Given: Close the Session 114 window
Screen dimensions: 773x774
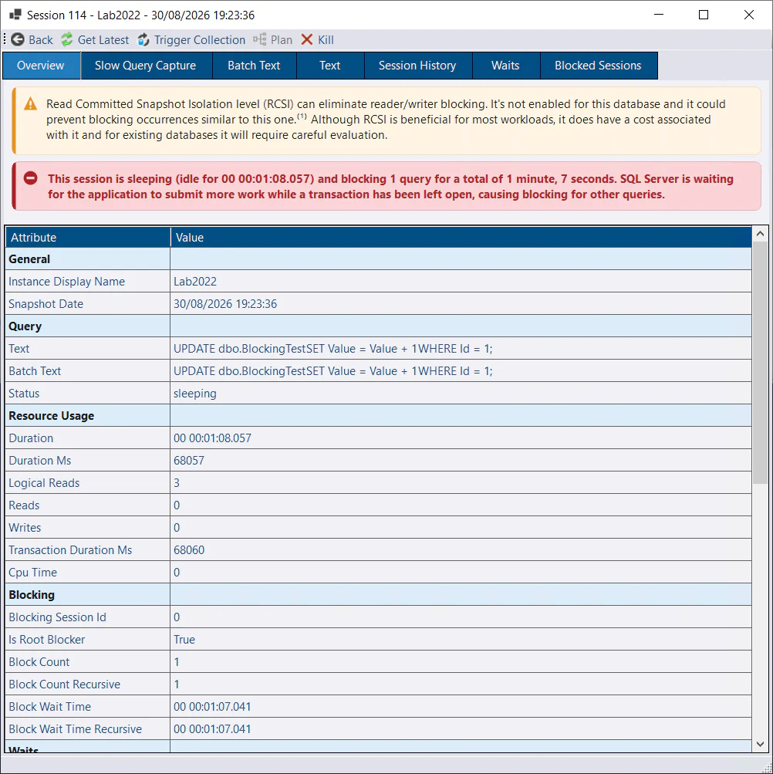Looking at the screenshot, I should click(749, 15).
